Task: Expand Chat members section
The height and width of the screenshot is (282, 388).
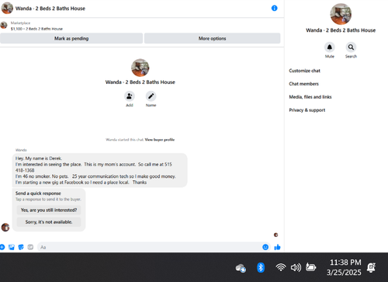Action: (303, 84)
